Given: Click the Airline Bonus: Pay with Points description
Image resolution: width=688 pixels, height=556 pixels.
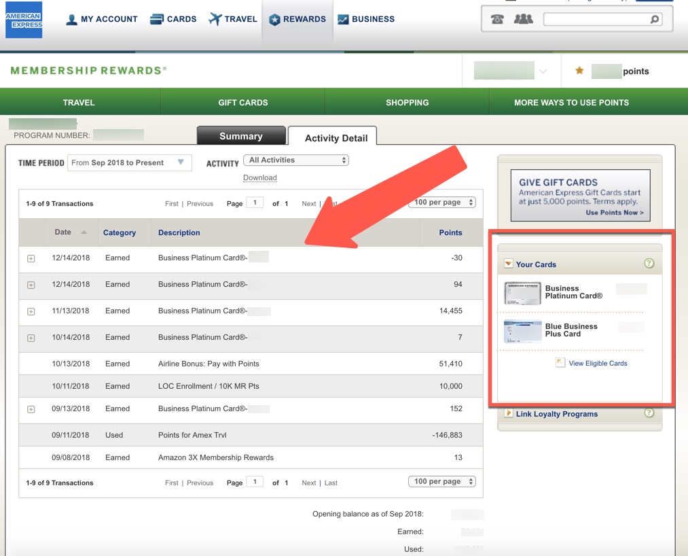Looking at the screenshot, I should pyautogui.click(x=209, y=364).
